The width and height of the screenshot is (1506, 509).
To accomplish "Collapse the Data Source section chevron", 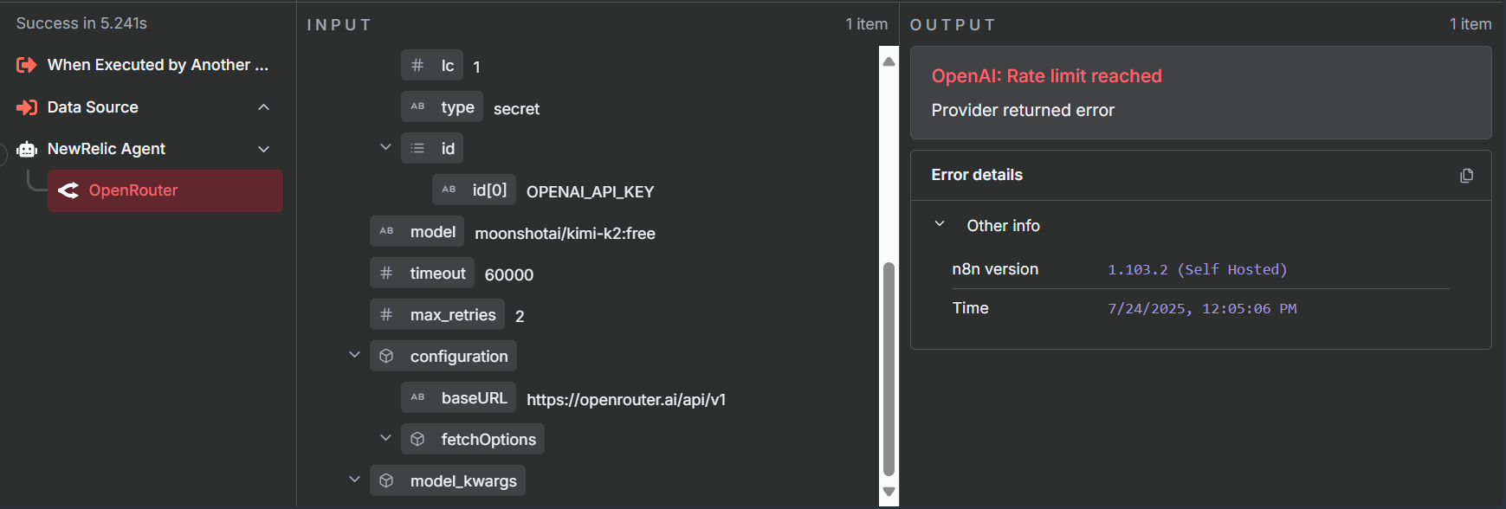I will click(264, 107).
